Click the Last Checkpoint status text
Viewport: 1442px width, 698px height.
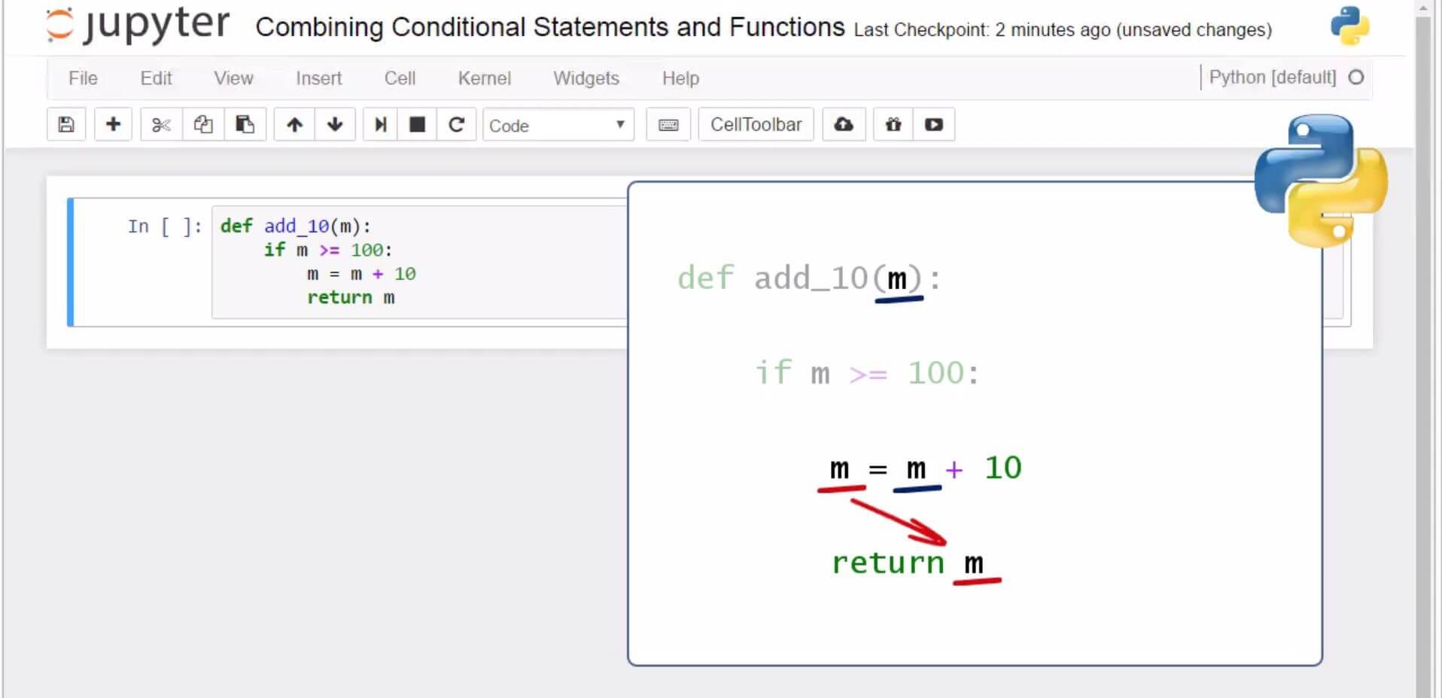click(1063, 30)
